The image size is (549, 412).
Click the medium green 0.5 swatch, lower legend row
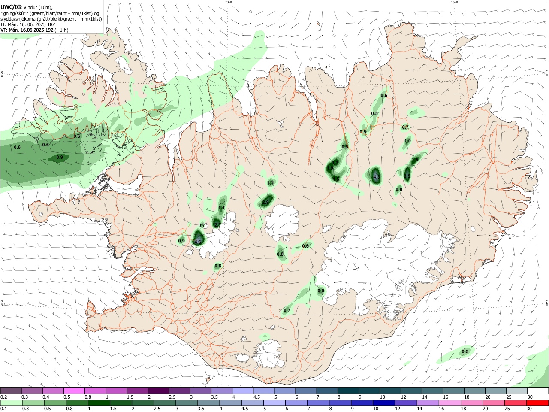point(54,403)
